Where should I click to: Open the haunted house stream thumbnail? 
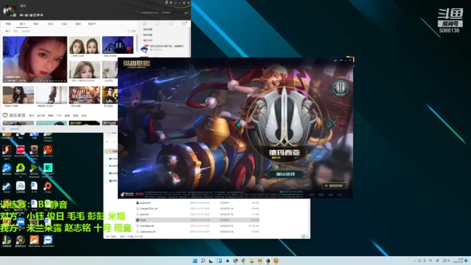tap(117, 45)
